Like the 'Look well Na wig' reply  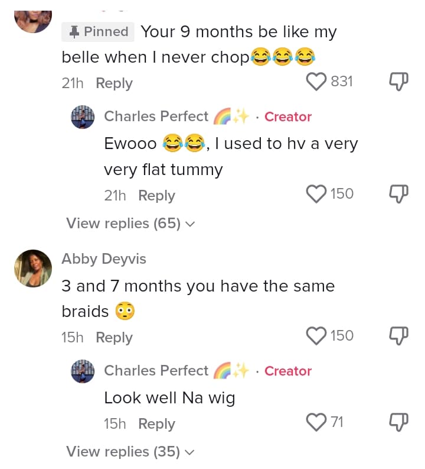318,422
